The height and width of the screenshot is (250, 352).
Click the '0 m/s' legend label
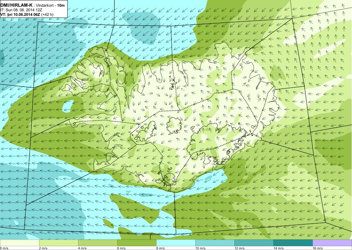(x=4, y=248)
